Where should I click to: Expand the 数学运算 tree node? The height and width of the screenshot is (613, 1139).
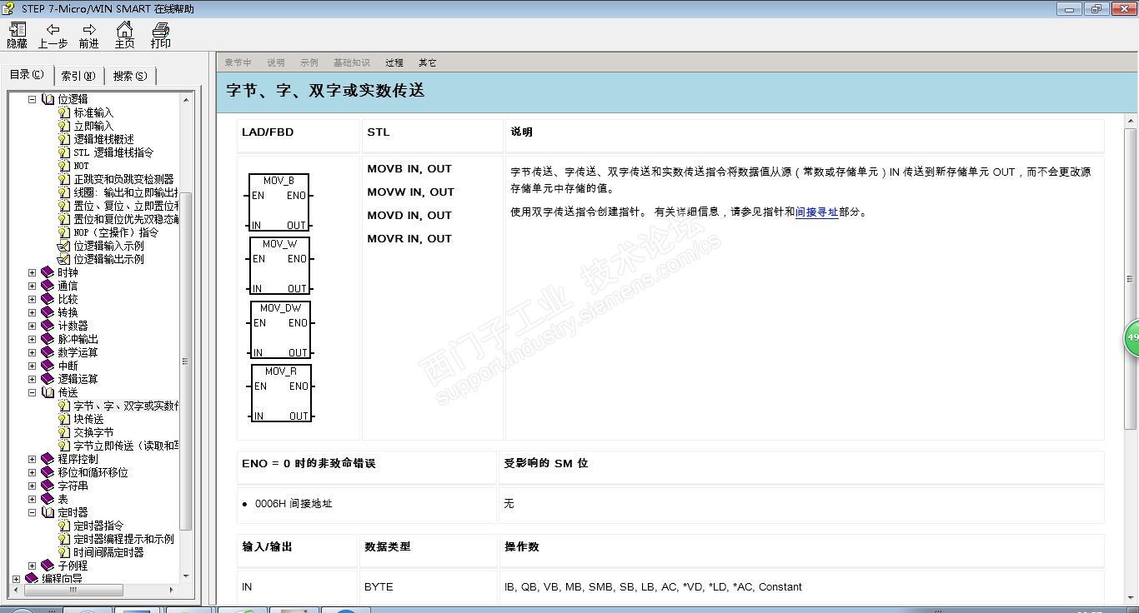tap(33, 352)
